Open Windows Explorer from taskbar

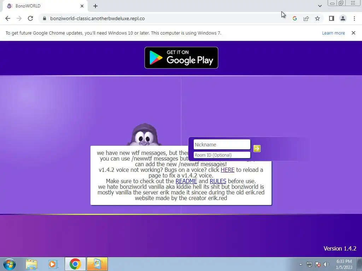tap(31, 264)
